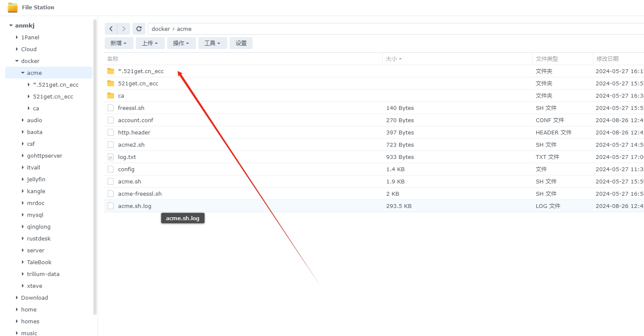Click docker in the breadcrumb path
Viewport: 644px width, 336px height.
point(160,29)
